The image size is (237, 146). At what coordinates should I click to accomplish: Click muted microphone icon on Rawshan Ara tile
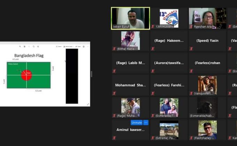(x=191, y=26)
